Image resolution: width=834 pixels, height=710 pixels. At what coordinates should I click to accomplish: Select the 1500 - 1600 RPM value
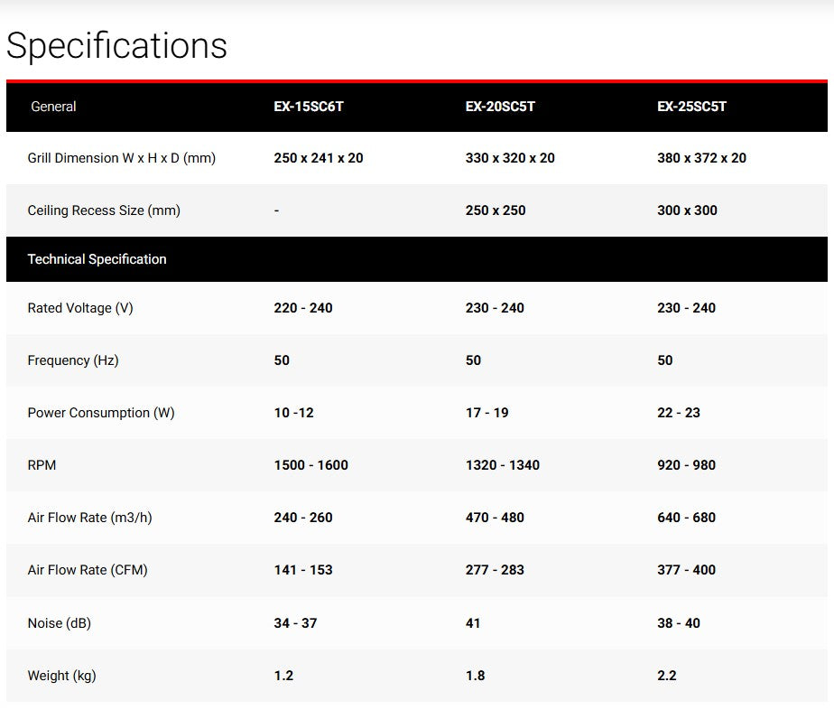point(310,465)
